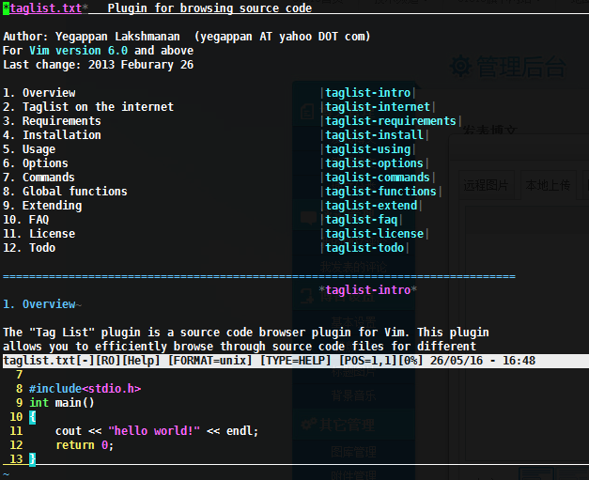Screen dimensions: 589x480
Task: Follow the taglist-internet help tag link
Action: (x=378, y=107)
